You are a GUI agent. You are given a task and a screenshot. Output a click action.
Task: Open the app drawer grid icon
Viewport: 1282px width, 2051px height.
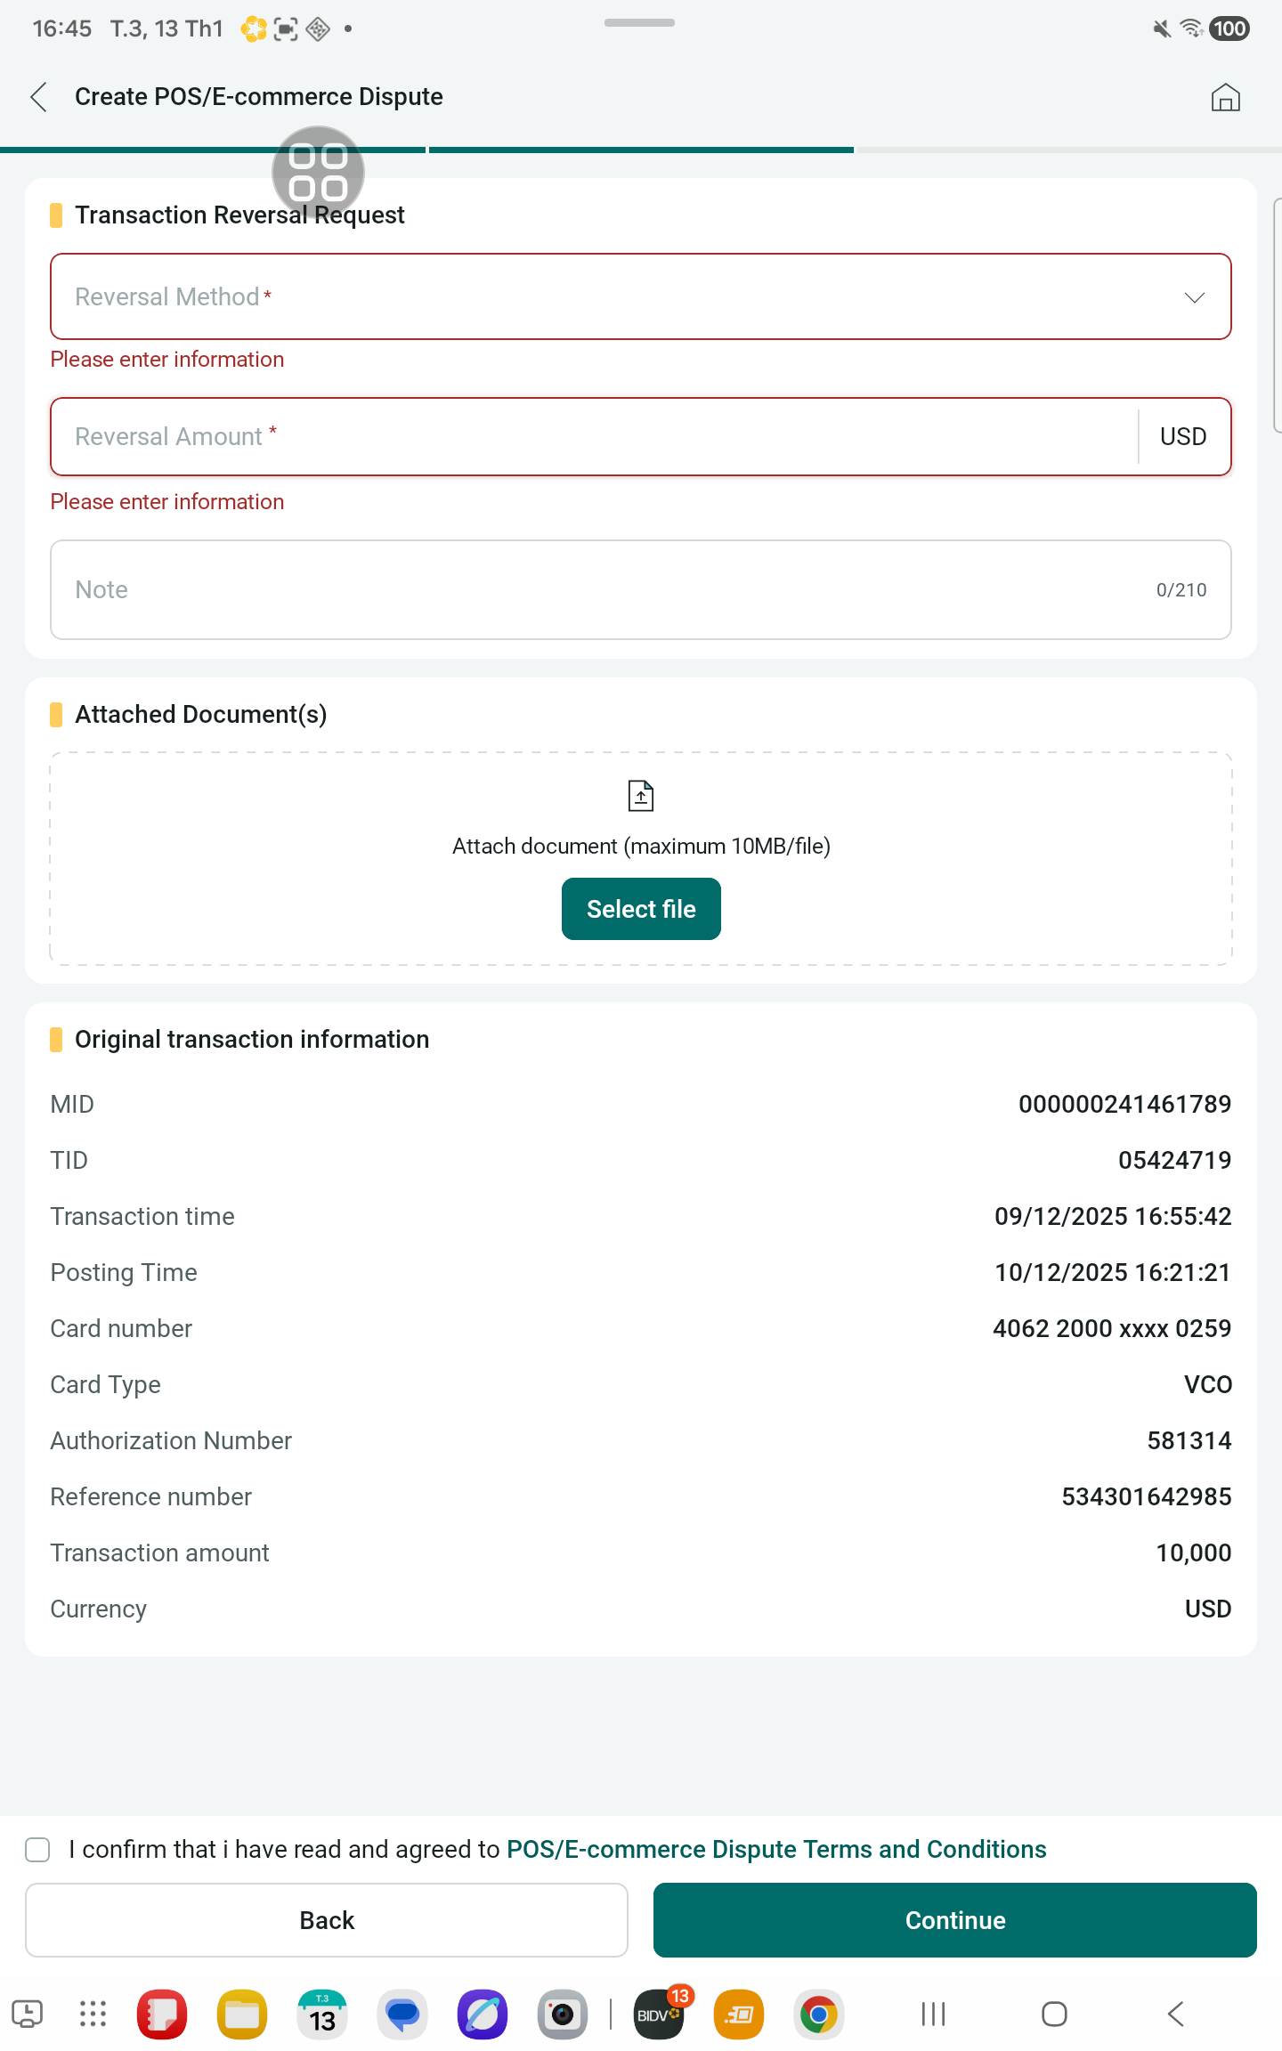pyautogui.click(x=93, y=2015)
